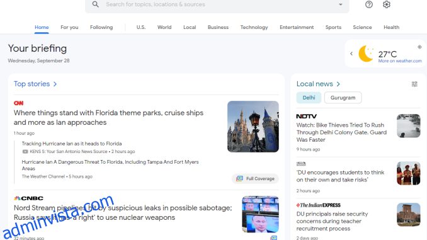Open the Technology section

254,27
